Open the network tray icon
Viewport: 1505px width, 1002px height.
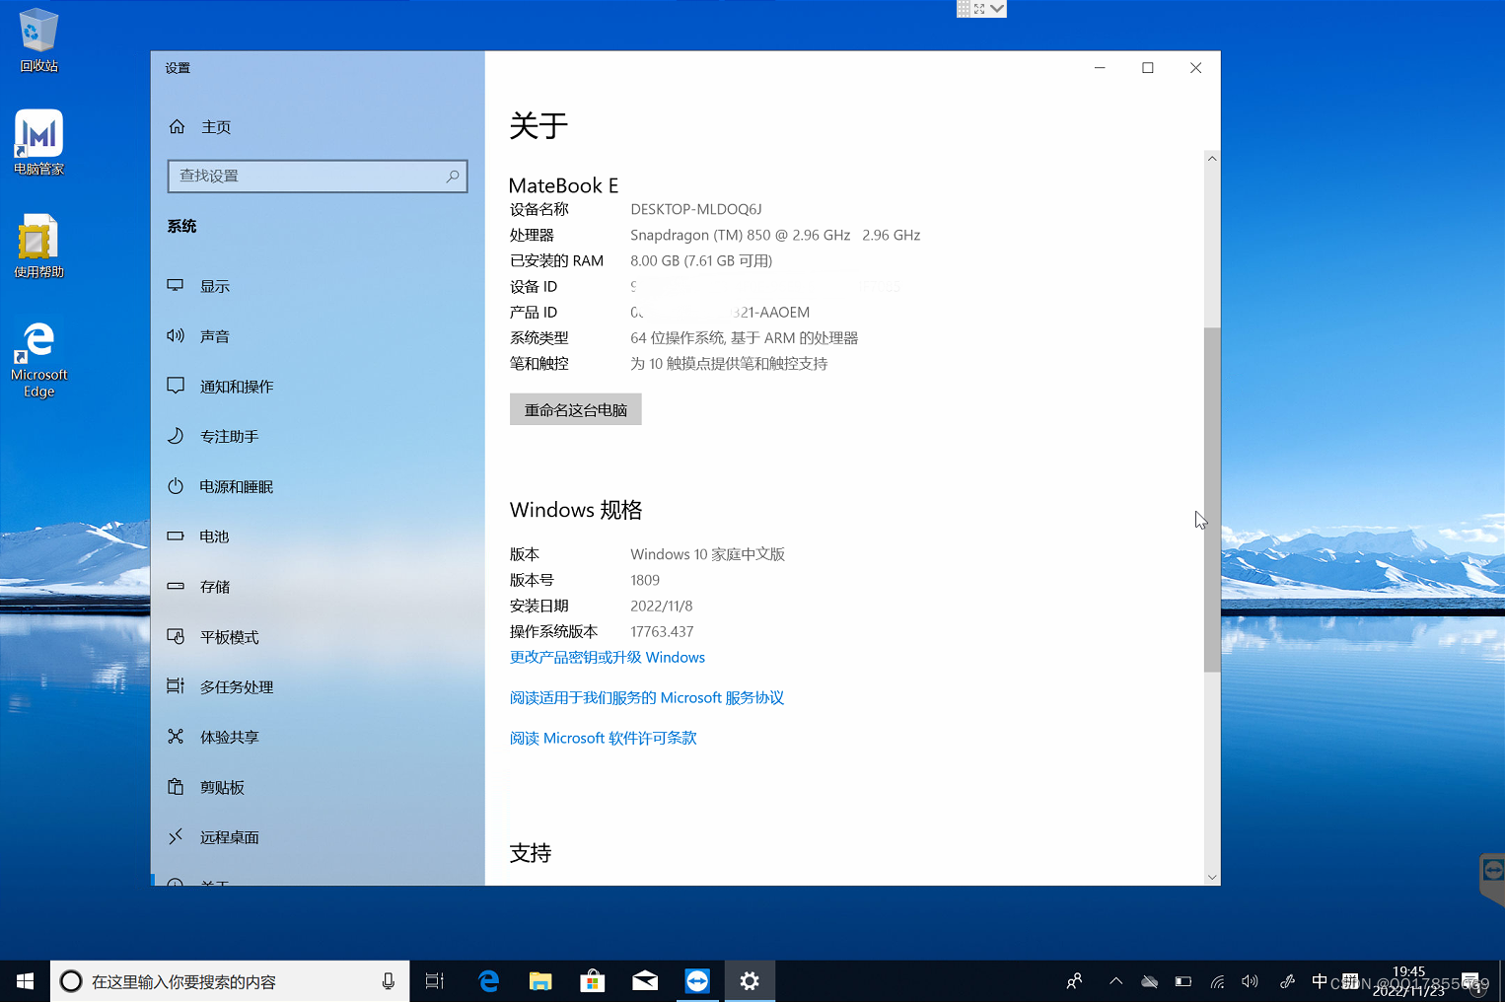[x=1217, y=981]
